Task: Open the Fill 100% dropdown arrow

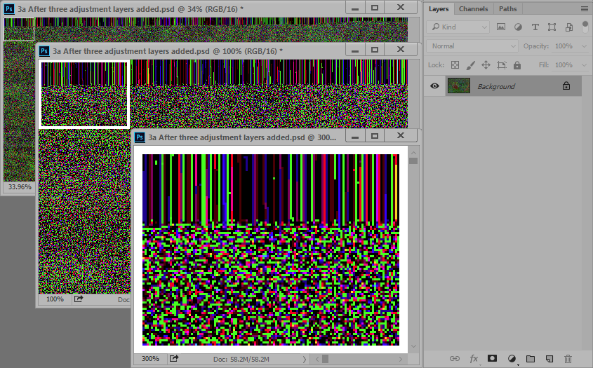Action: tap(584, 65)
